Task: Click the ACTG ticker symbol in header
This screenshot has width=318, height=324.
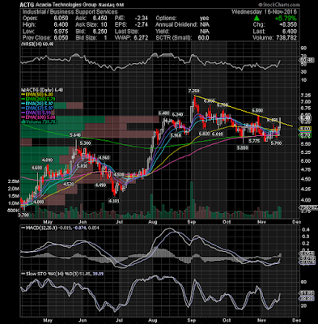Action: [x=26, y=5]
